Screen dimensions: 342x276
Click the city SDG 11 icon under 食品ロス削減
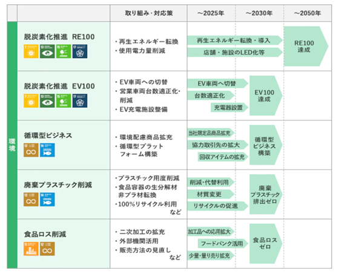point(31,249)
